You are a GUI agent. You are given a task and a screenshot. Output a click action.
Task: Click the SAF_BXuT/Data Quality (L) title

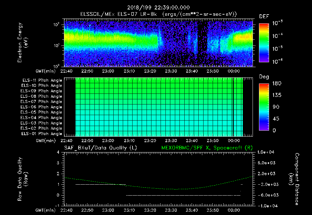(x=101, y=148)
